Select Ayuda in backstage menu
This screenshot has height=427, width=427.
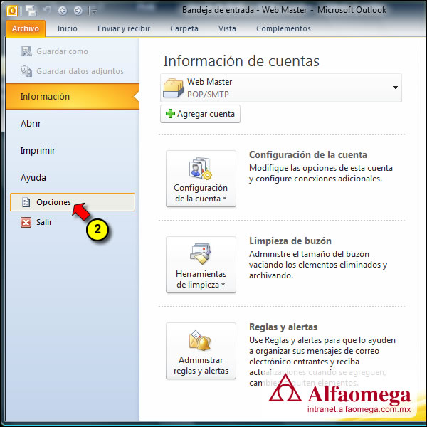click(33, 177)
